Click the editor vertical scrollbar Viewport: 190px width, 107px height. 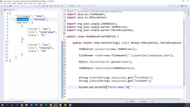(184, 53)
